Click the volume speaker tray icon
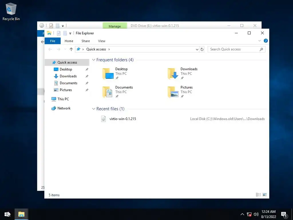The height and width of the screenshot is (220, 293). (256, 214)
